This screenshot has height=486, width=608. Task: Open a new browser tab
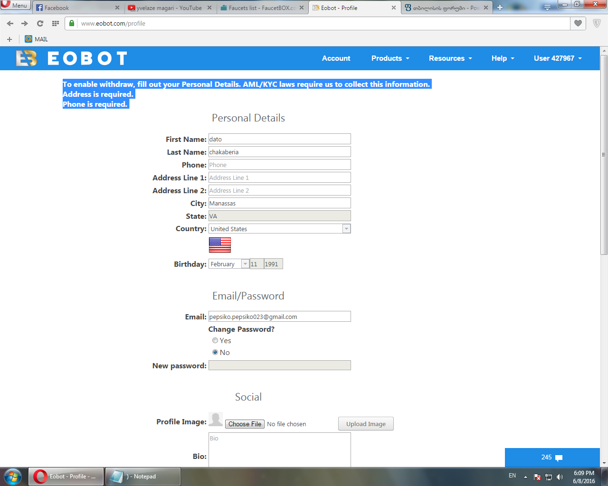click(500, 8)
